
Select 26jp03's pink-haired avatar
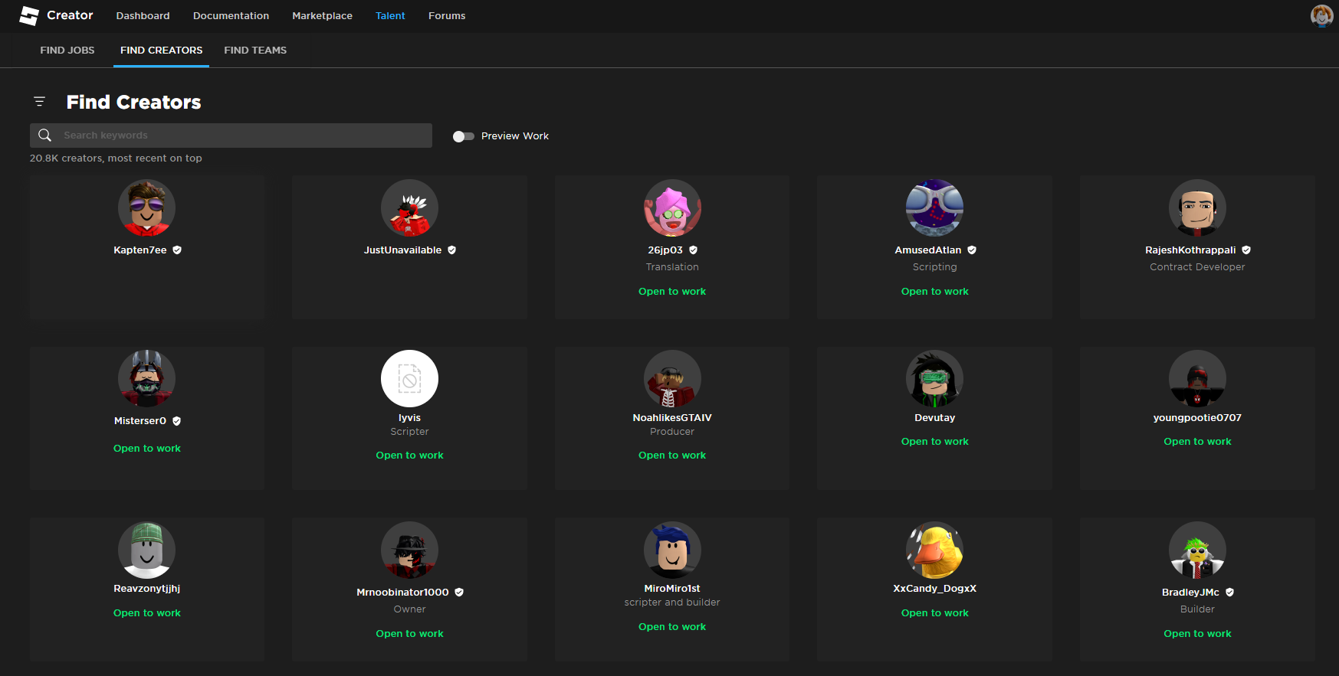tap(672, 208)
